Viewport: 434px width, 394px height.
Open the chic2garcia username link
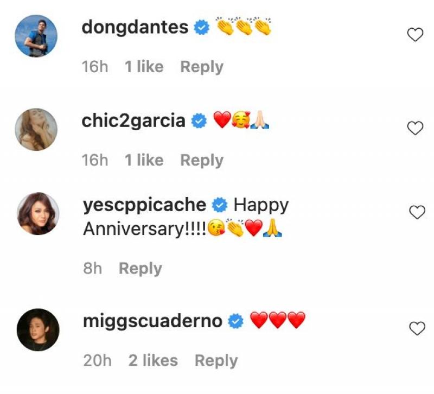133,120
